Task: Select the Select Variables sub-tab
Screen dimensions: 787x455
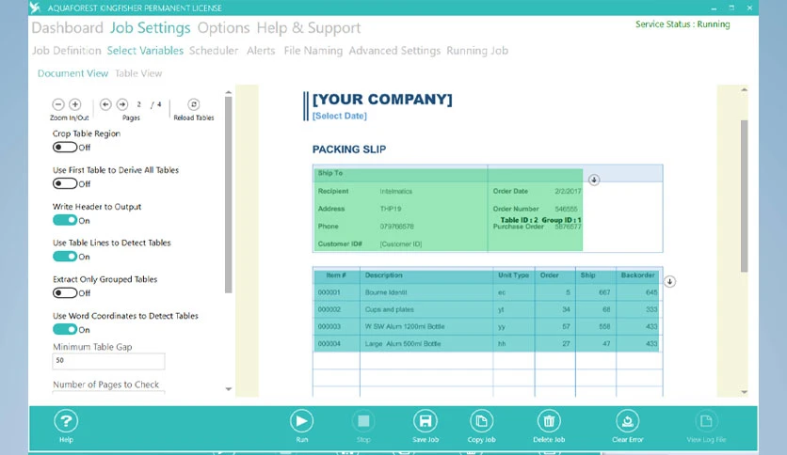Action: point(145,51)
